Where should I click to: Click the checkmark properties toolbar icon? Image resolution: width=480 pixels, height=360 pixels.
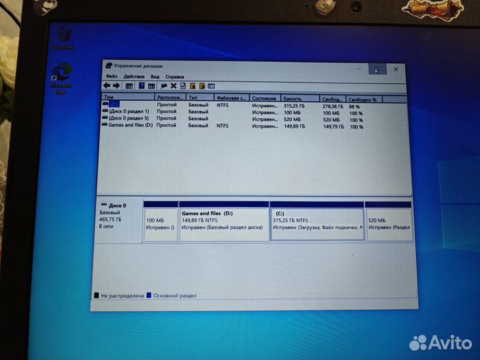(x=183, y=86)
